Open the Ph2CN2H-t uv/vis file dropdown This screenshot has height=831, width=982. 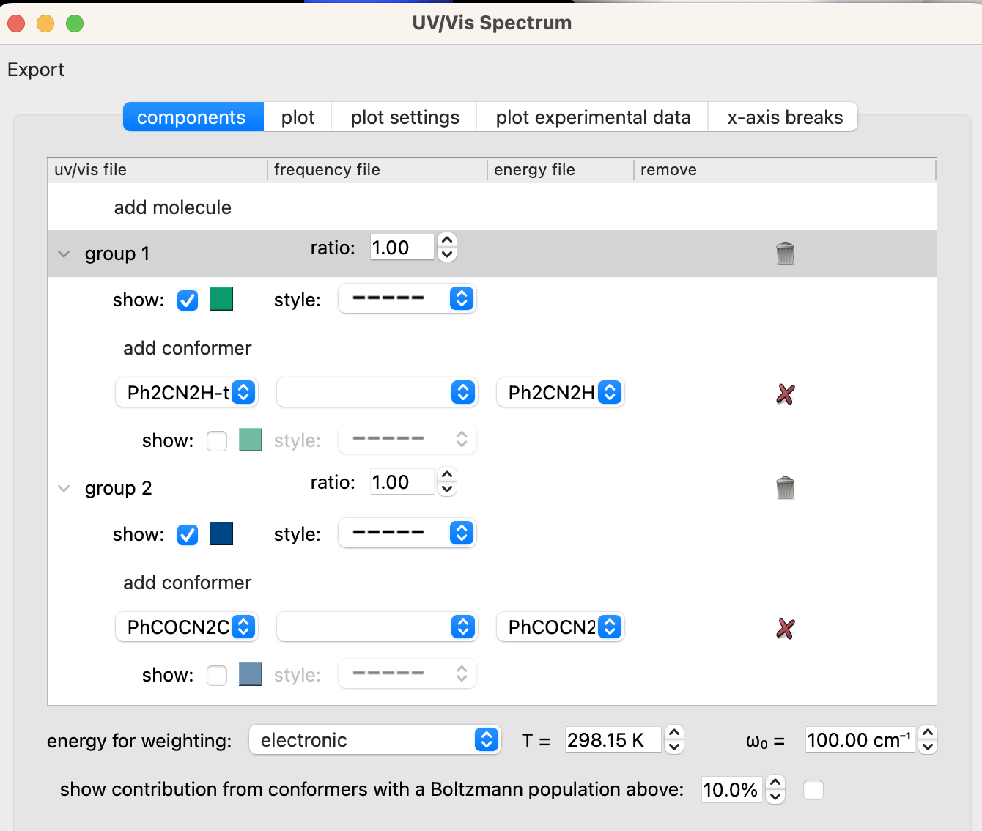(187, 393)
